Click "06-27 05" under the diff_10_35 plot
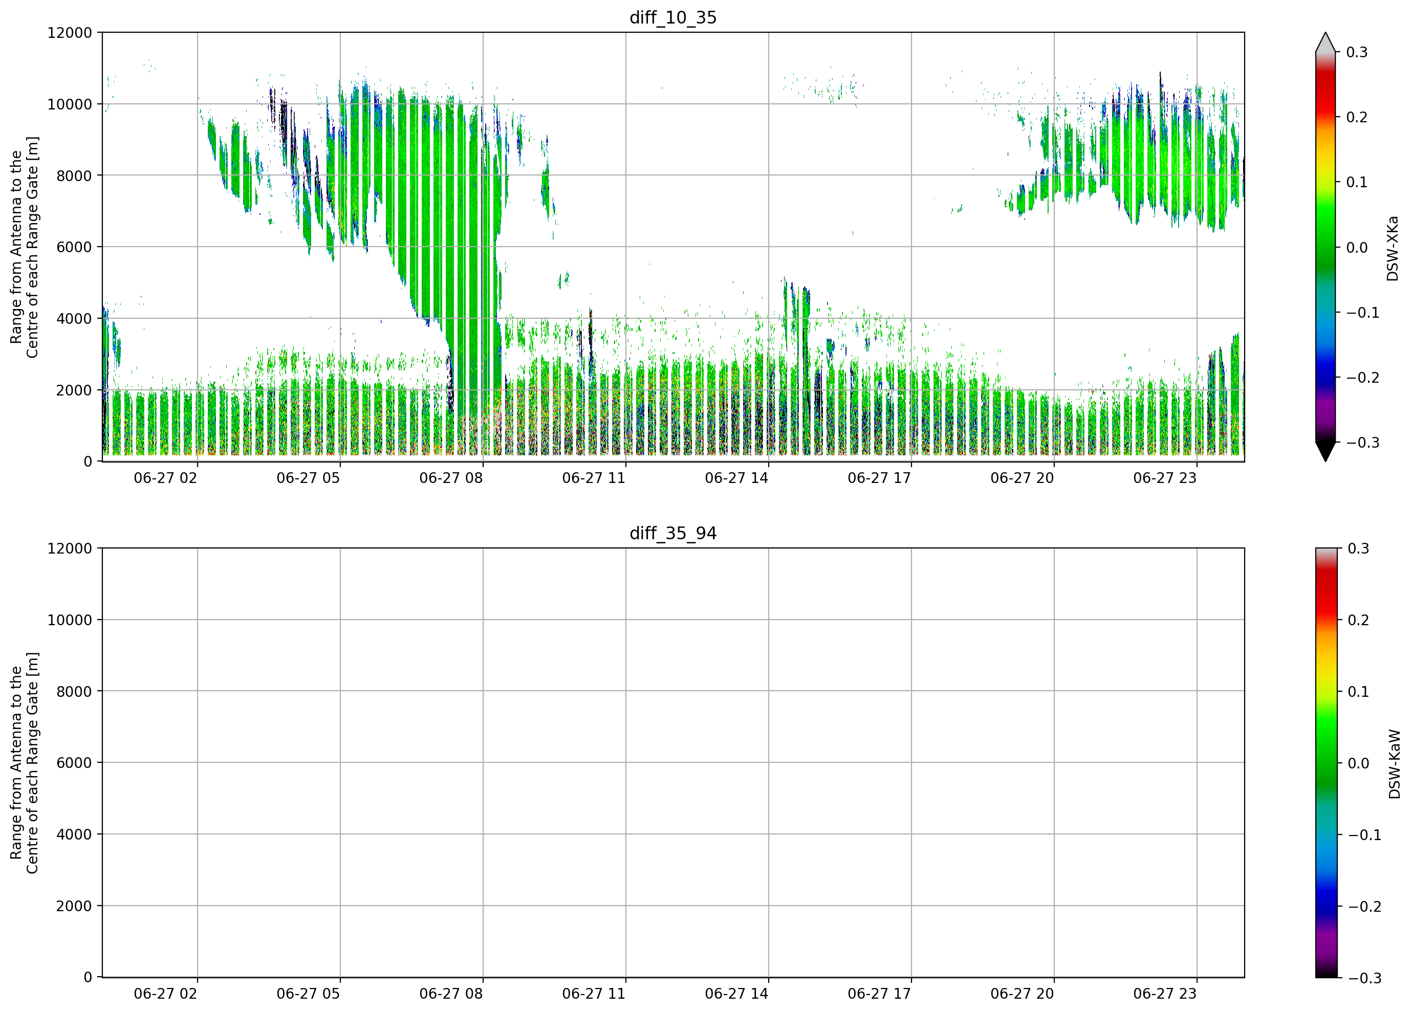 coord(308,478)
